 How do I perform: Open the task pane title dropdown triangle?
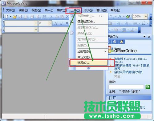[x=144, y=37]
